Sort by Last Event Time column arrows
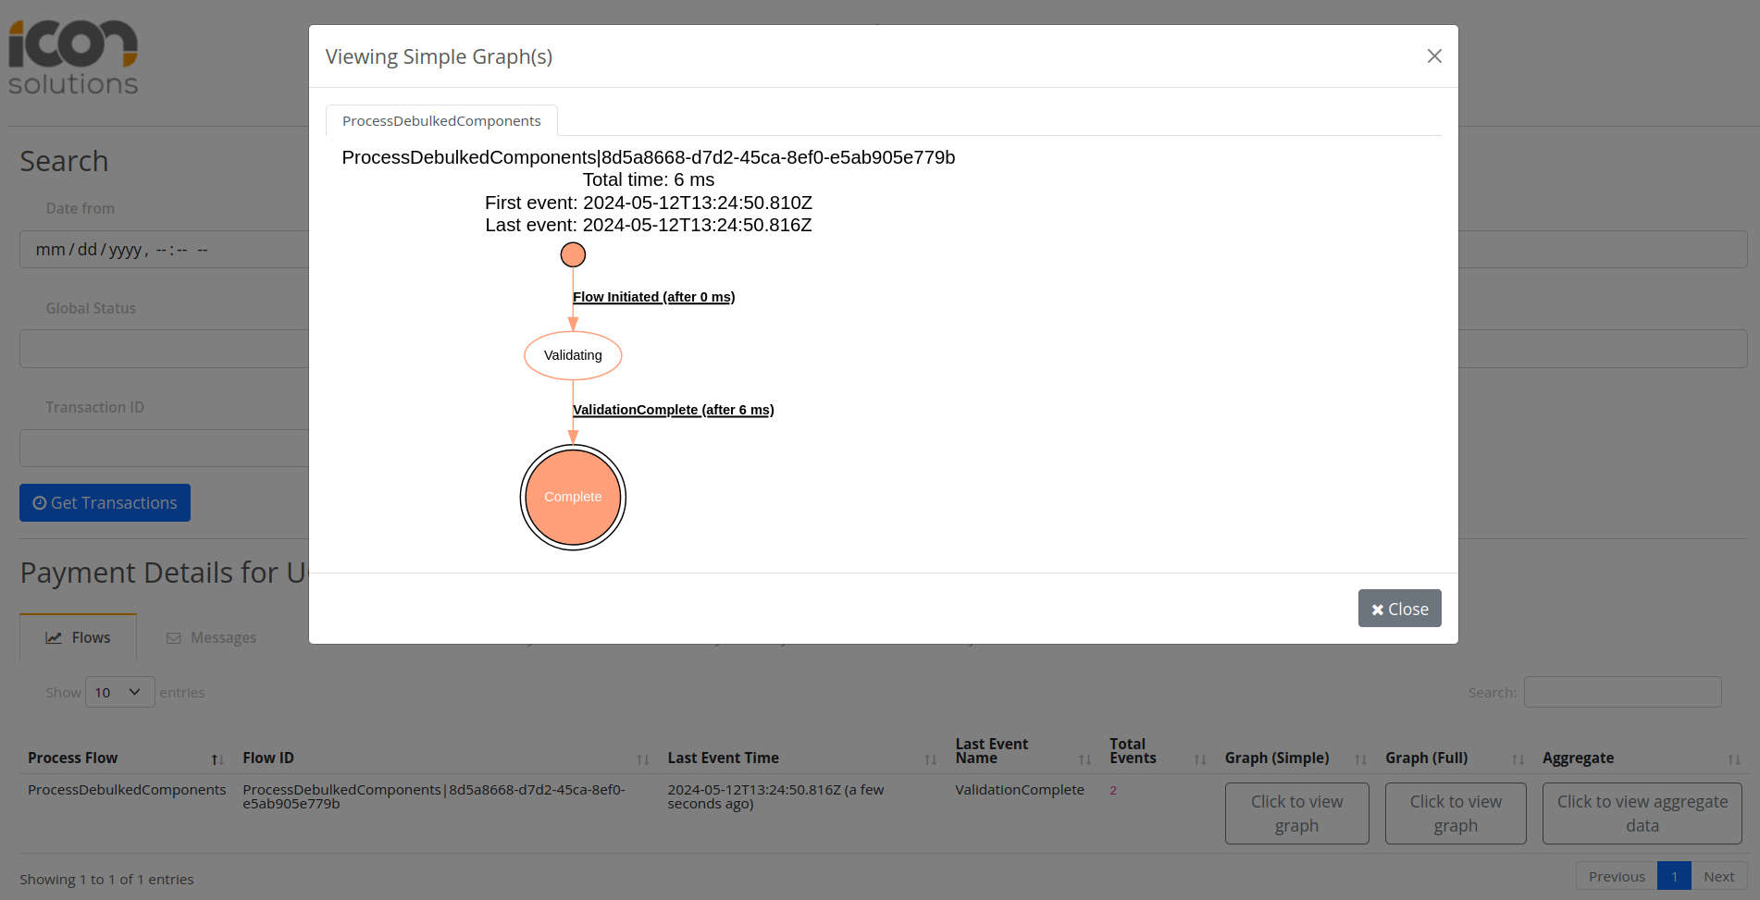Image resolution: width=1760 pixels, height=900 pixels. [x=930, y=759]
